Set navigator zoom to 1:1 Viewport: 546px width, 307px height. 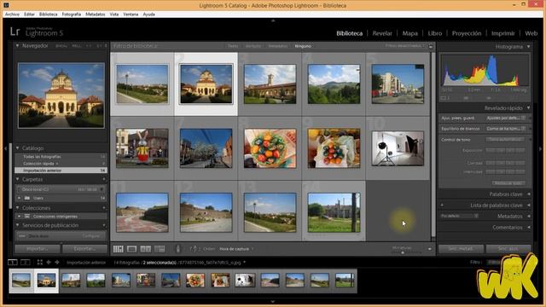pyautogui.click(x=89, y=46)
